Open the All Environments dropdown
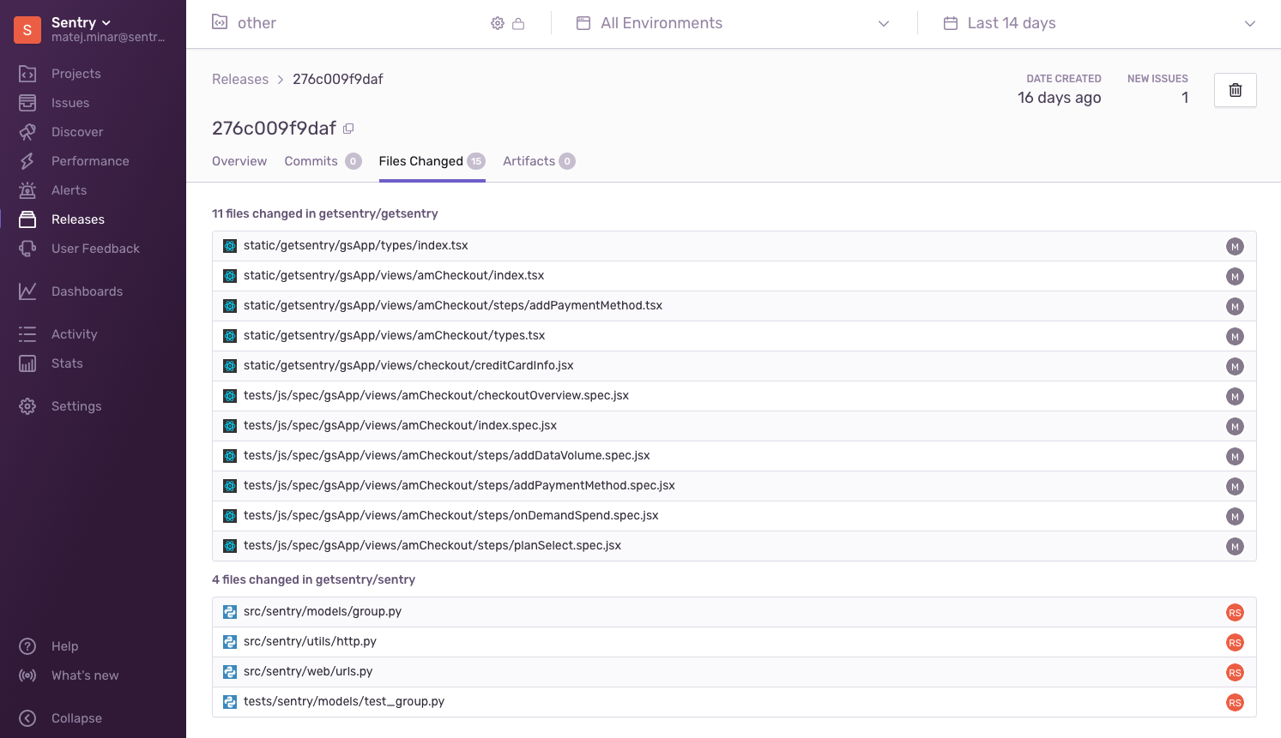This screenshot has height=738, width=1281. pyautogui.click(x=734, y=23)
